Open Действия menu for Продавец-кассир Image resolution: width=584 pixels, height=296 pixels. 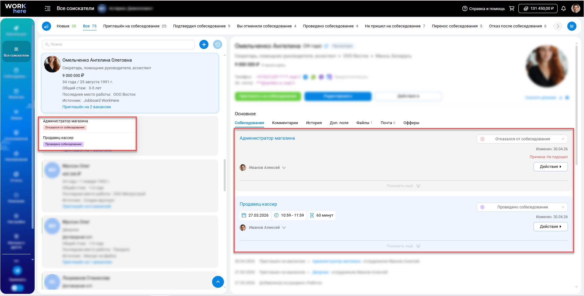click(551, 227)
